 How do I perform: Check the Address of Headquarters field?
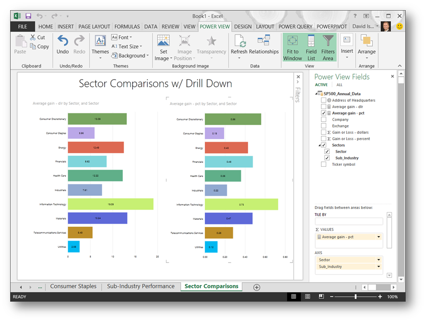pos(323,100)
